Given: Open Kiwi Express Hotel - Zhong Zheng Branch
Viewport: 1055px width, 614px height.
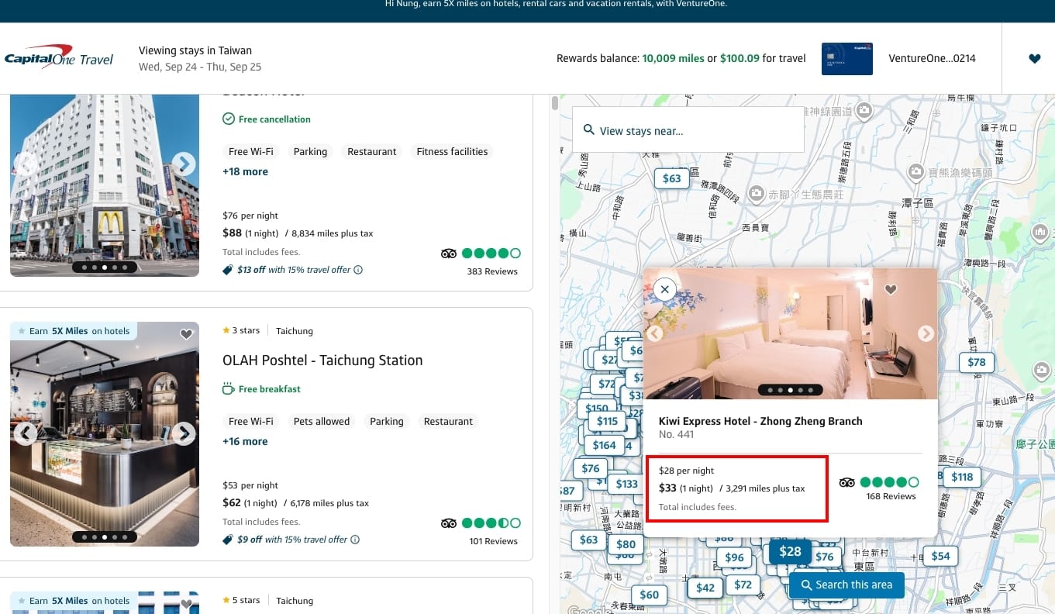Looking at the screenshot, I should click(x=760, y=421).
